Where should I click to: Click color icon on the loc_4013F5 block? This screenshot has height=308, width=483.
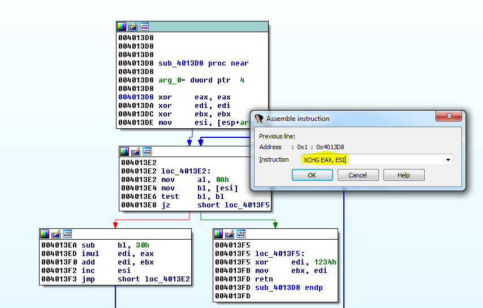click(x=218, y=234)
